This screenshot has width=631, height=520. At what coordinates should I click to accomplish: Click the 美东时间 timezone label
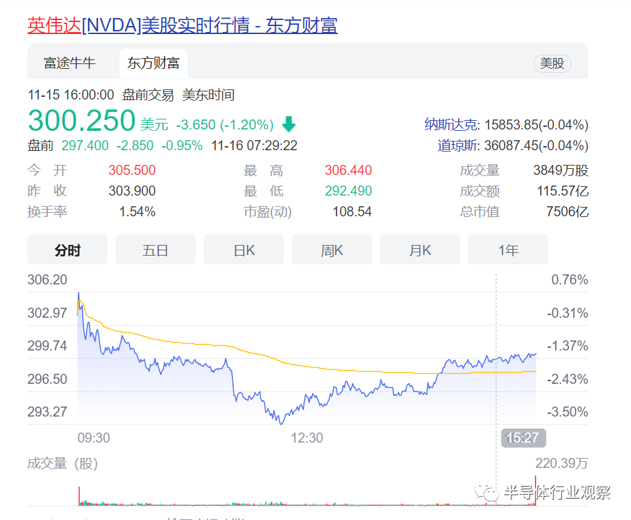(208, 95)
